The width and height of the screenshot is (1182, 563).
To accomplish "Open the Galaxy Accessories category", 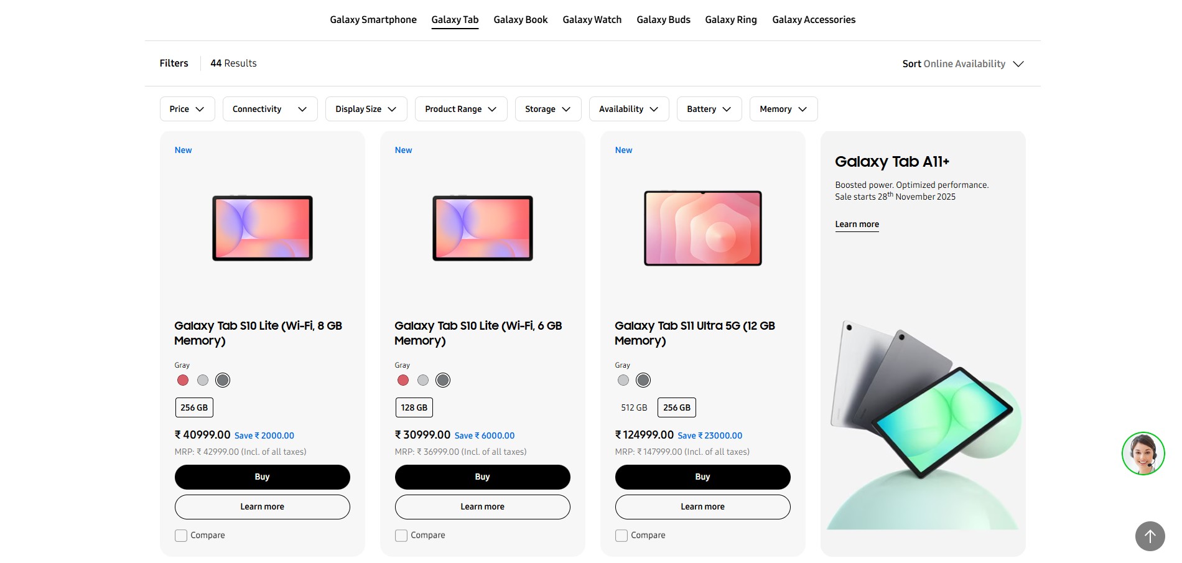I will tap(813, 19).
